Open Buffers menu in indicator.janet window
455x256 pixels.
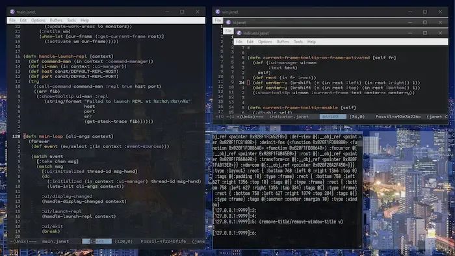coord(283,42)
